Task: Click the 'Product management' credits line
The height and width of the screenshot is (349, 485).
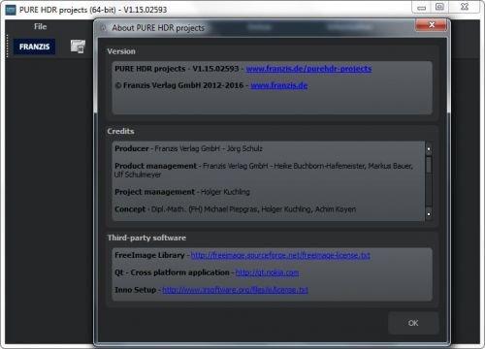Action: tap(264, 170)
